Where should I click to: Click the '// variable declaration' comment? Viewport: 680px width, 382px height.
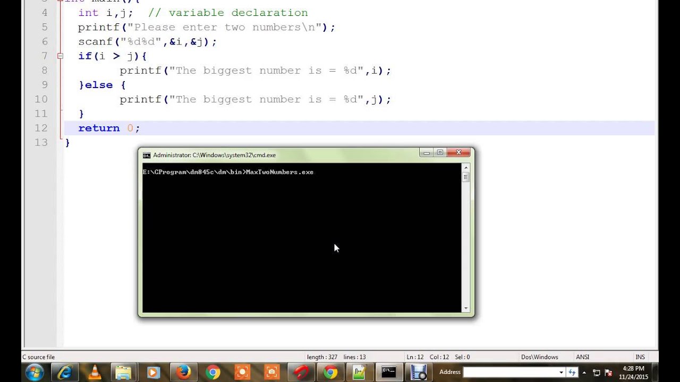click(x=228, y=13)
